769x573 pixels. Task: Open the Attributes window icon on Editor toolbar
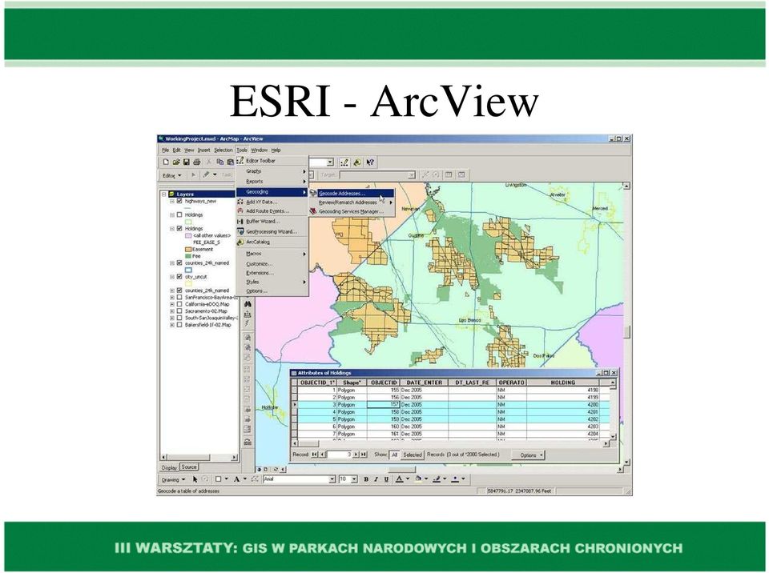point(449,175)
